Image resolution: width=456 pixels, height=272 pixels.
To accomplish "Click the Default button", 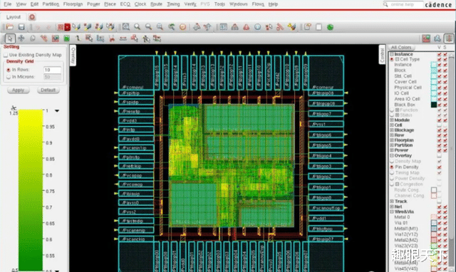I will point(48,90).
